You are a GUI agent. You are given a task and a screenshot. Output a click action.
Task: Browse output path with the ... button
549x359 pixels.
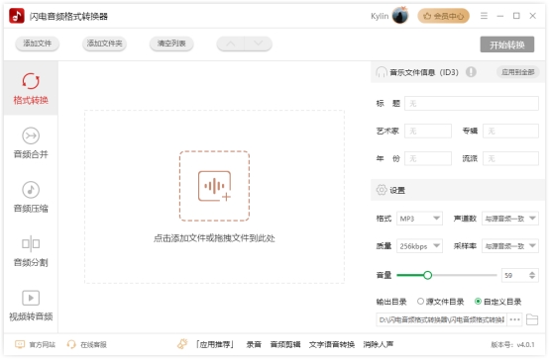coord(514,319)
